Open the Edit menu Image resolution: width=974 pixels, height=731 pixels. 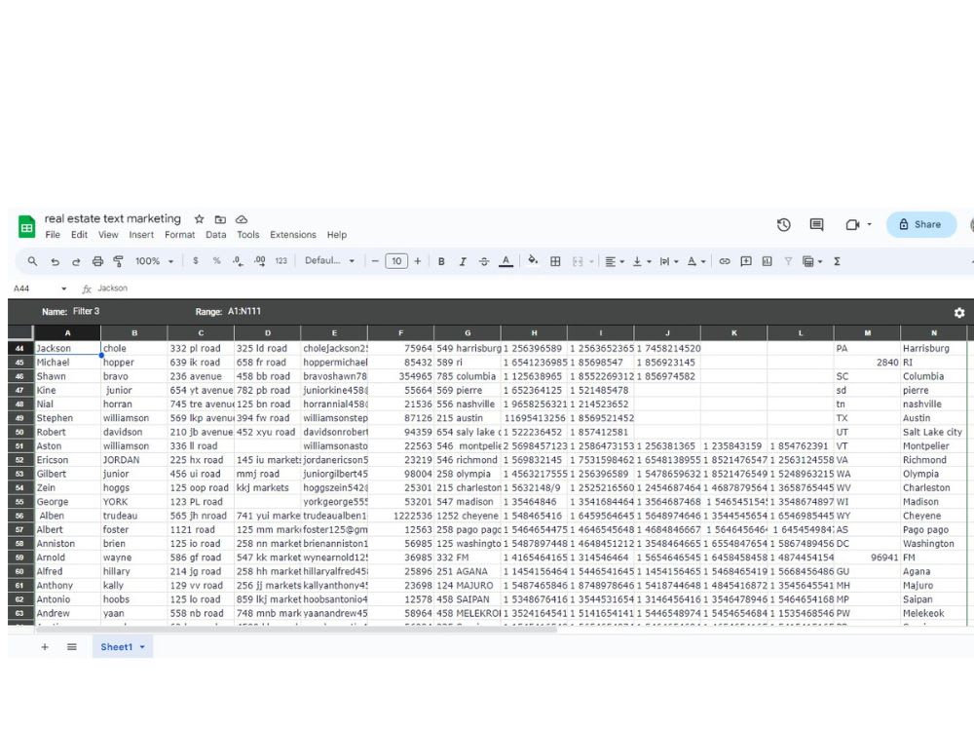click(x=79, y=235)
